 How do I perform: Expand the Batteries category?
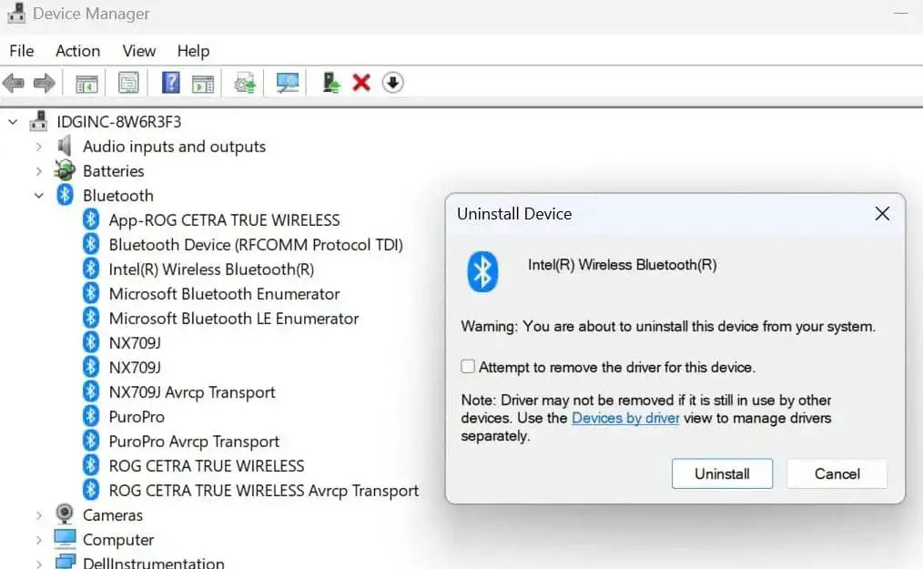tap(39, 170)
